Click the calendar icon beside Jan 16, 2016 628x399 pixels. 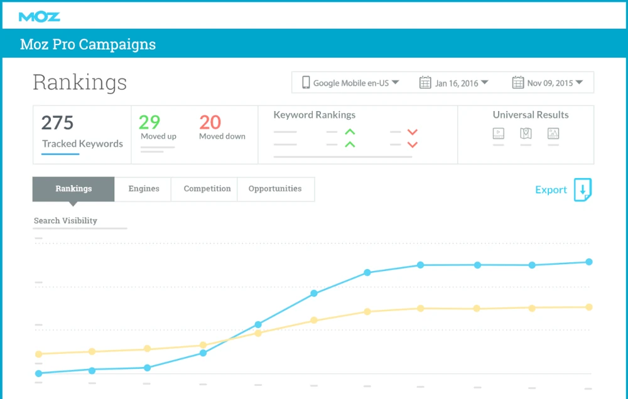[425, 82]
